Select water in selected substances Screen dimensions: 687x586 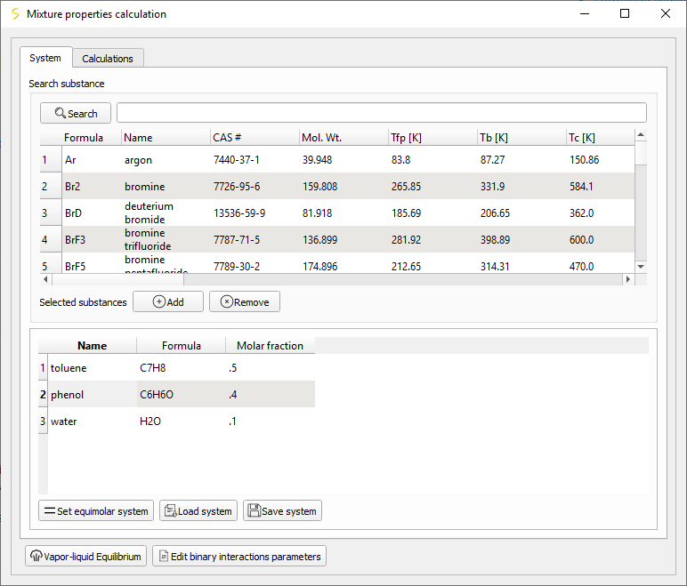pyautogui.click(x=92, y=421)
